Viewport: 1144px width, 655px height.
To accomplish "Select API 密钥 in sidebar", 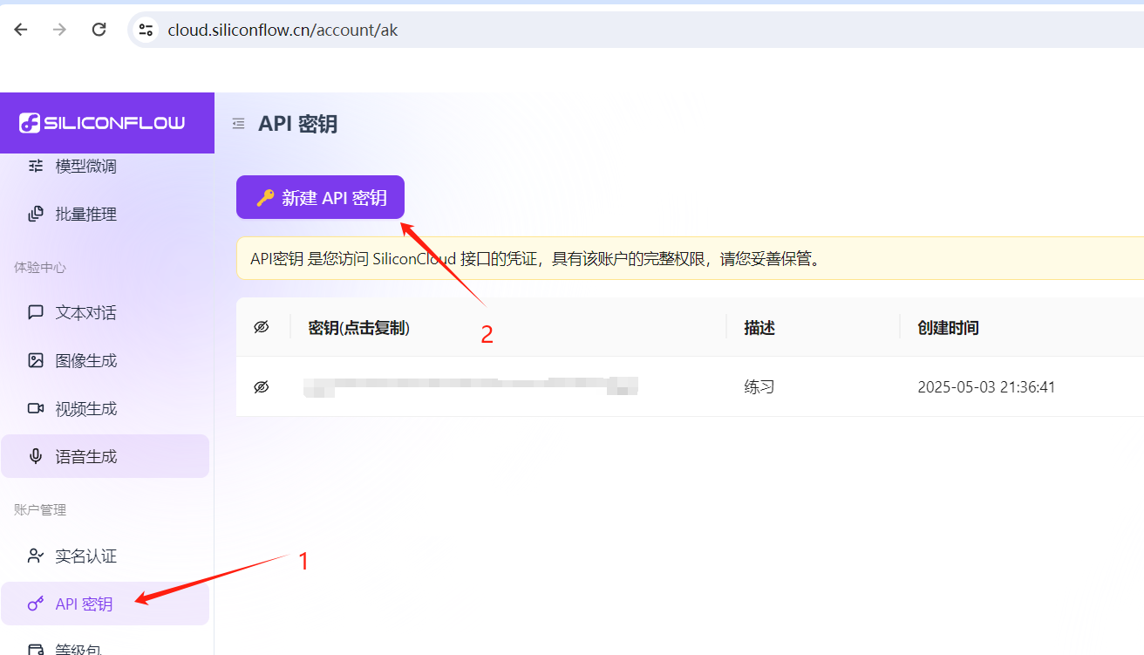I will tap(105, 604).
